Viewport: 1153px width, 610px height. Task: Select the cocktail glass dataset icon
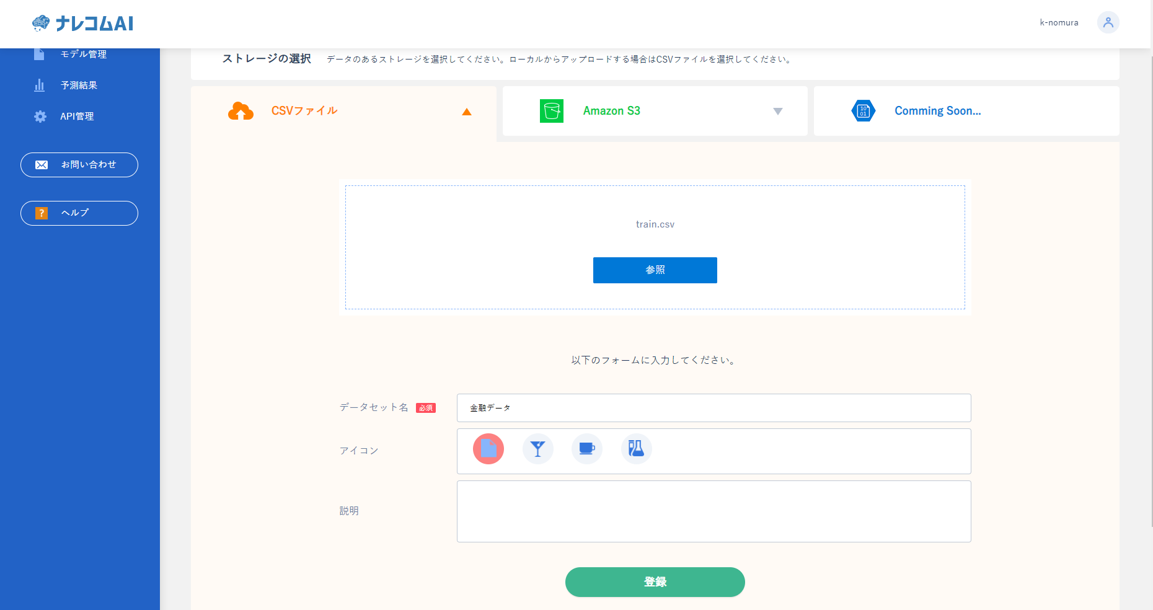pyautogui.click(x=538, y=449)
